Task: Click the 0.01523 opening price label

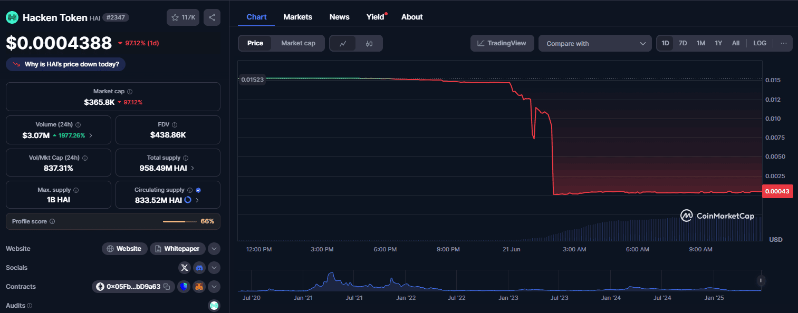Action: [252, 80]
